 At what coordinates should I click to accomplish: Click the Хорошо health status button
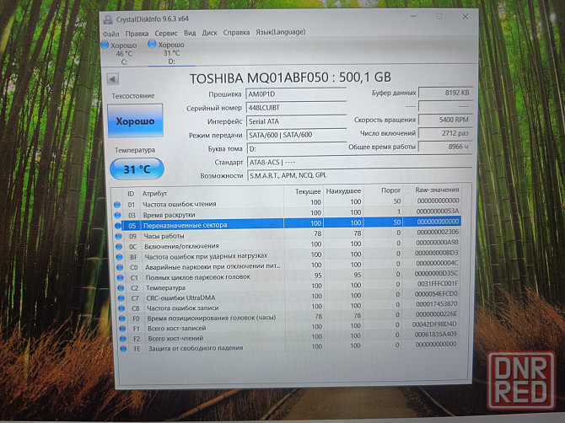coord(135,121)
